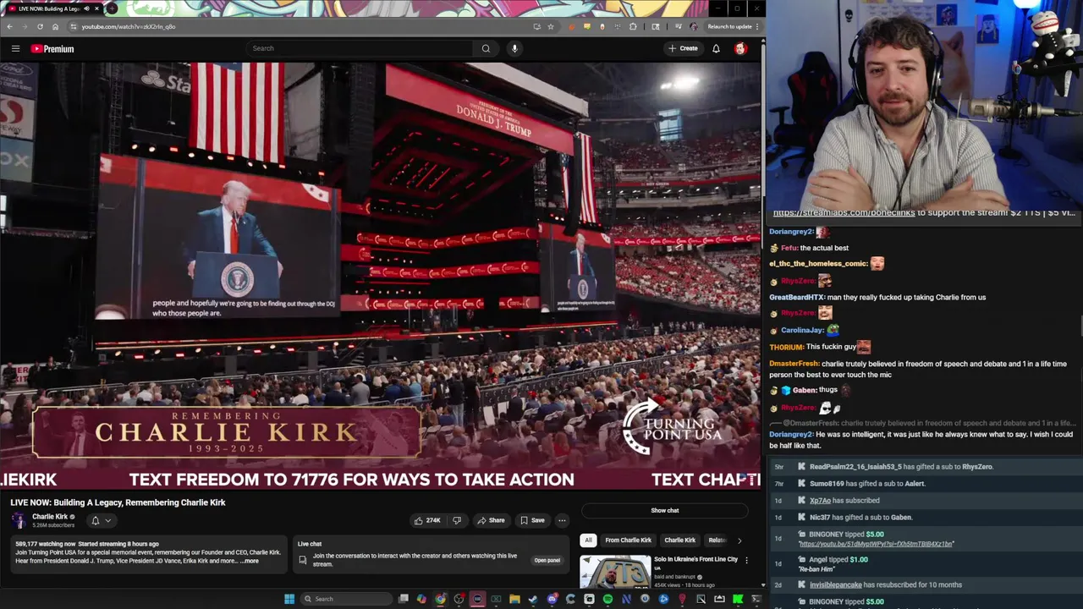
Task: Expand notification options chevron beside bell
Action: (x=107, y=520)
